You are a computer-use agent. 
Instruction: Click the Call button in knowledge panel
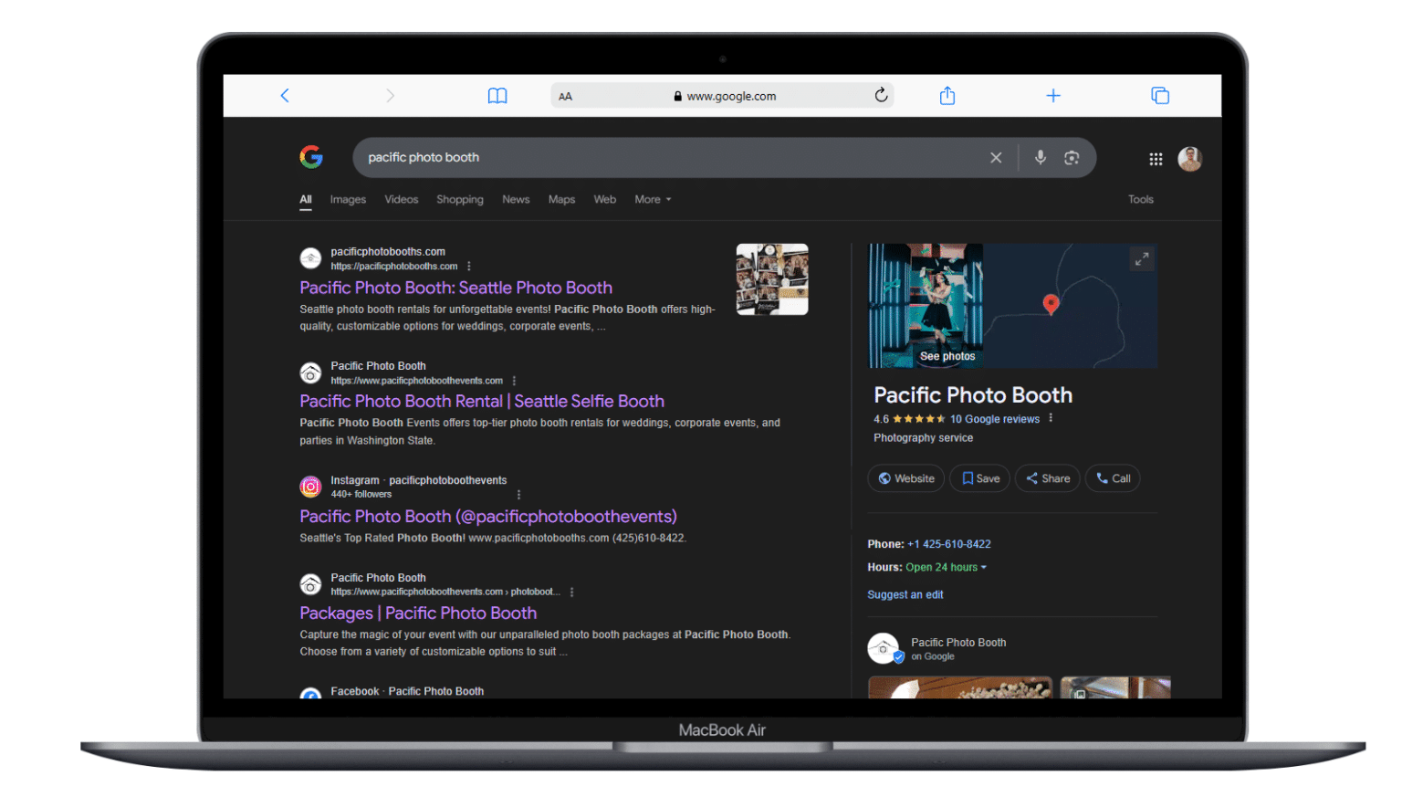(x=1113, y=478)
